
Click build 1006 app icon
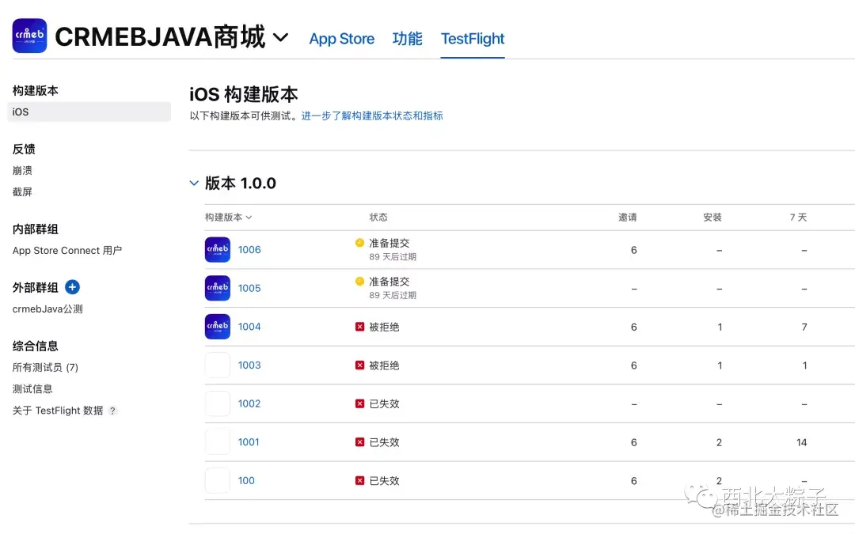click(x=218, y=250)
